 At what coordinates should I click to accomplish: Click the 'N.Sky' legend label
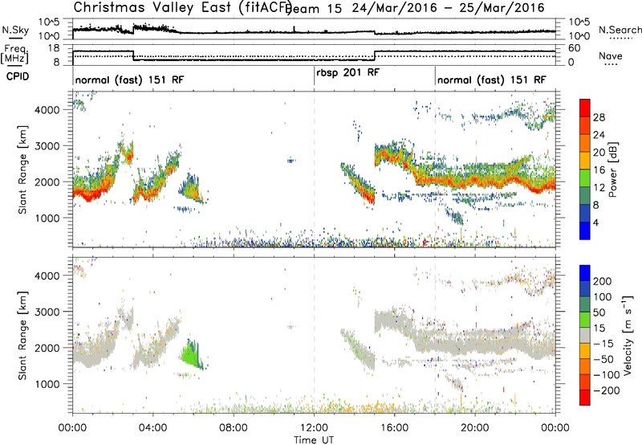click(15, 30)
